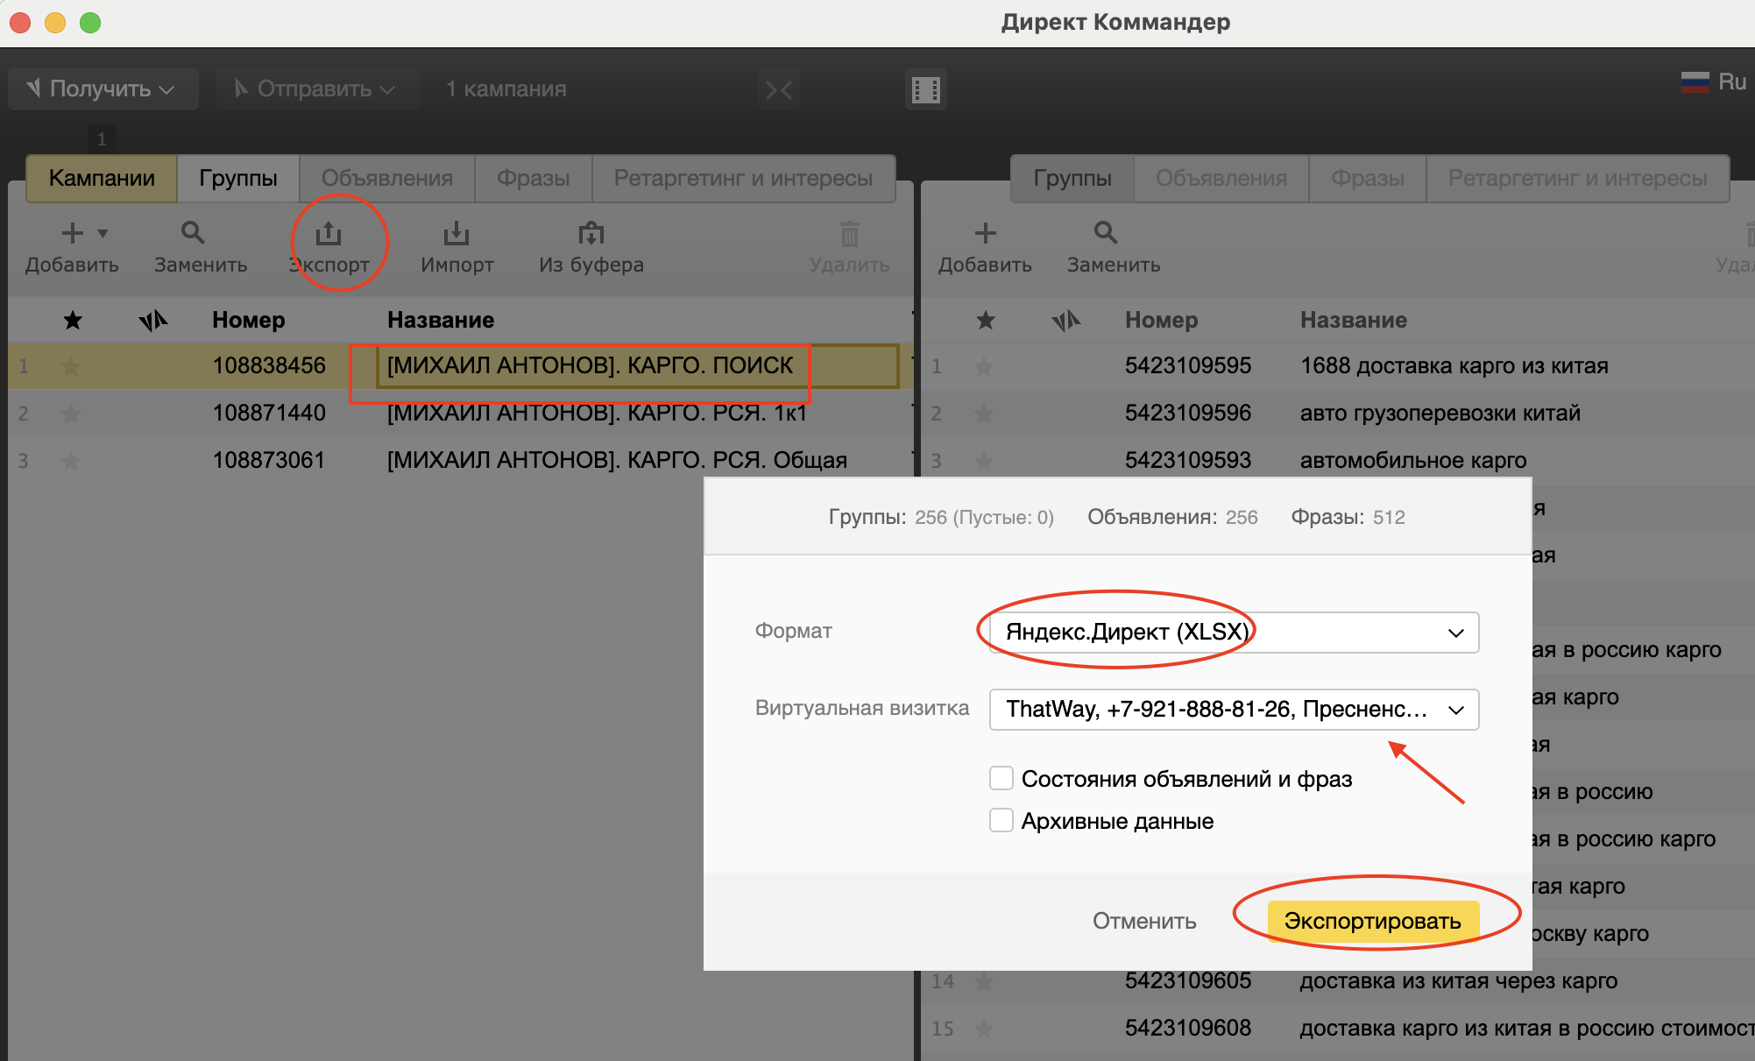
Task: Click the Export icon in campaigns toolbar
Action: point(329,233)
